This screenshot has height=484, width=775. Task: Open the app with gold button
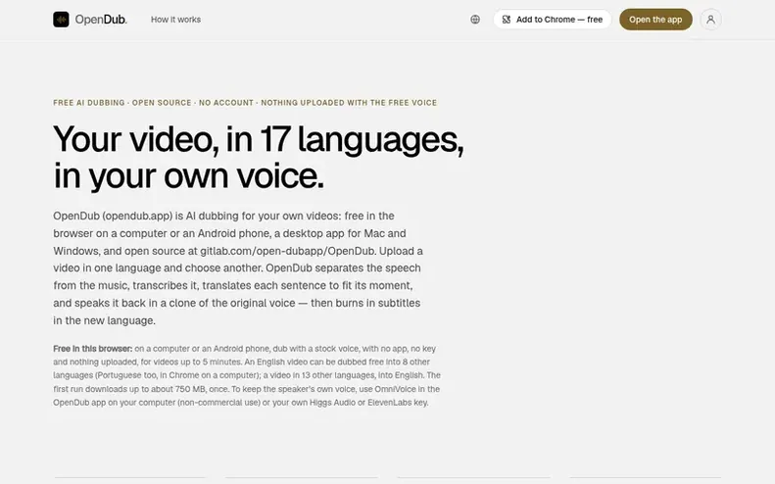655,20
